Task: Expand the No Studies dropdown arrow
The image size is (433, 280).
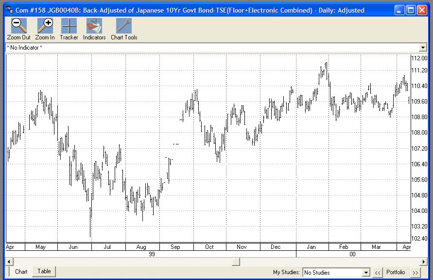Action: [x=367, y=272]
